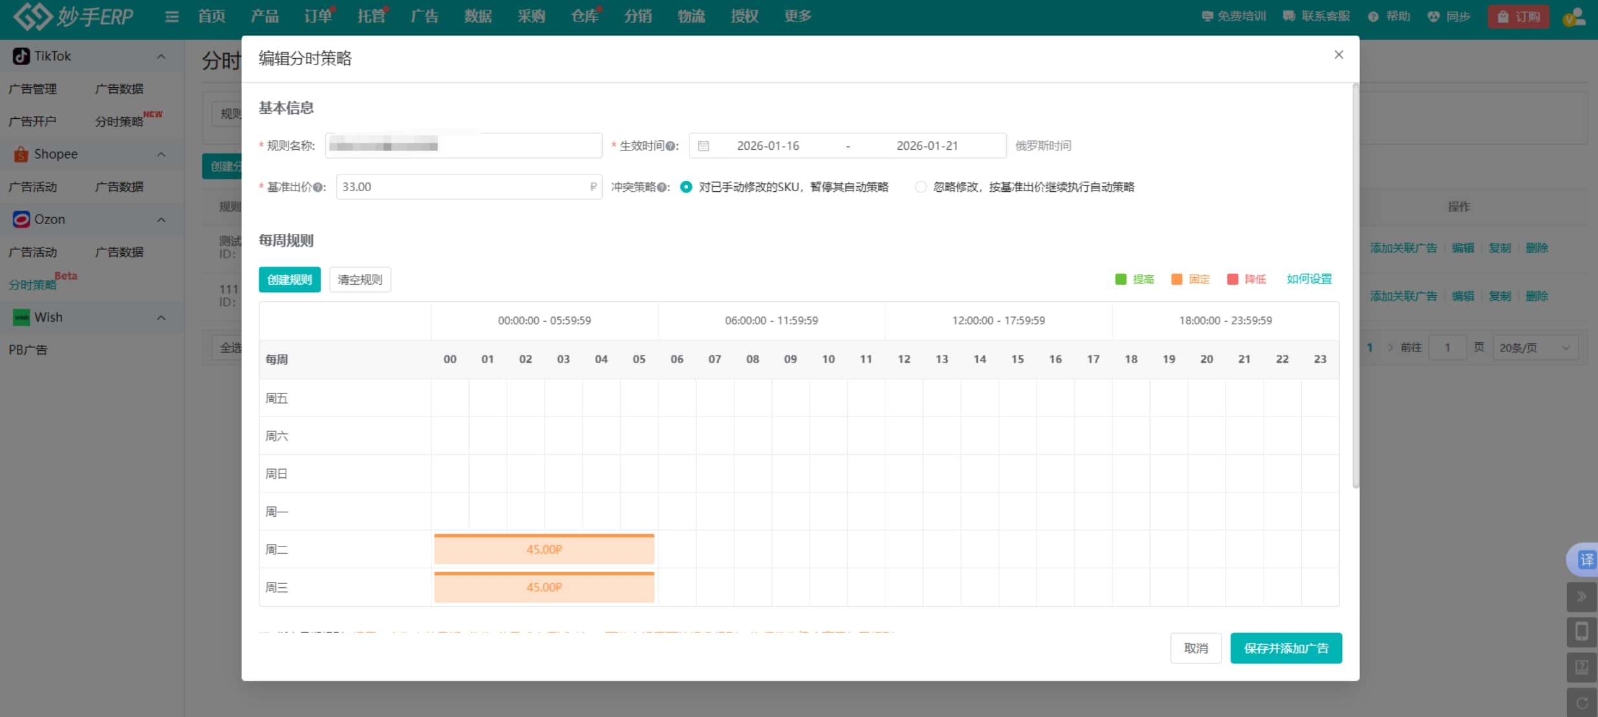Click the hamburger menu icon in header

click(171, 16)
